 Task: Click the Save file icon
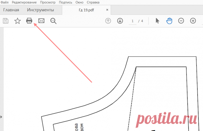[6, 21]
